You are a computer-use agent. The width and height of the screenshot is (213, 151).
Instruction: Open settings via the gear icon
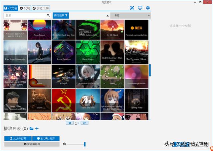[148, 8]
